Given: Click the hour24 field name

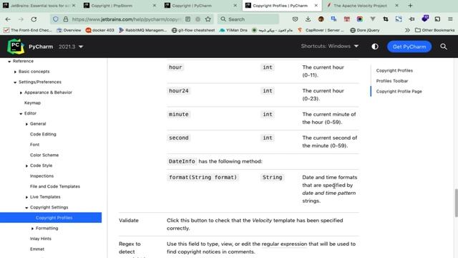Looking at the screenshot, I should 178,91.
